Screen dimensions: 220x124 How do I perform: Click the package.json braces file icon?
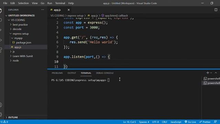click(x=13, y=42)
